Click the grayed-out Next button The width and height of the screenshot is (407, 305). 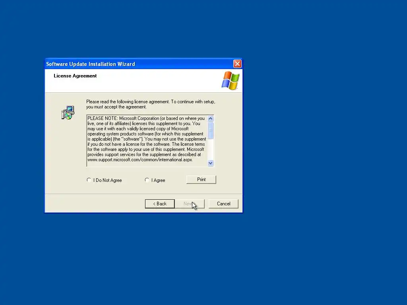(x=190, y=204)
